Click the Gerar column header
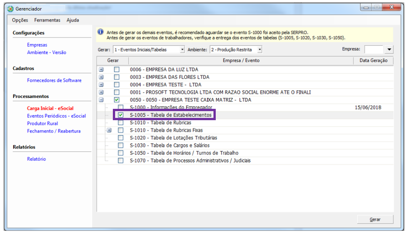Screen dimensions: 407x234 click(x=113, y=60)
